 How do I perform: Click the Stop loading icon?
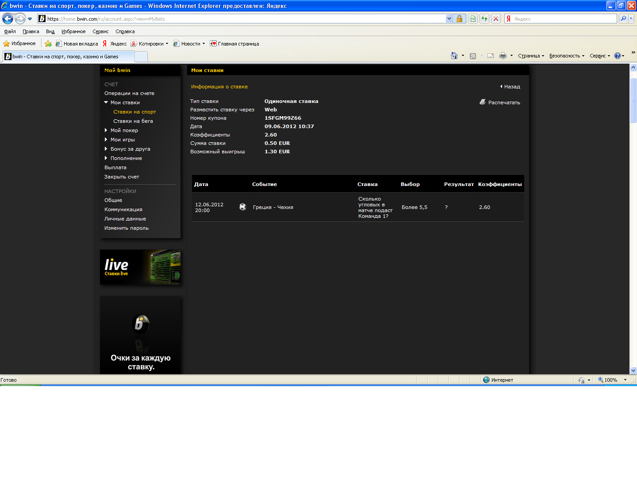pyautogui.click(x=496, y=19)
